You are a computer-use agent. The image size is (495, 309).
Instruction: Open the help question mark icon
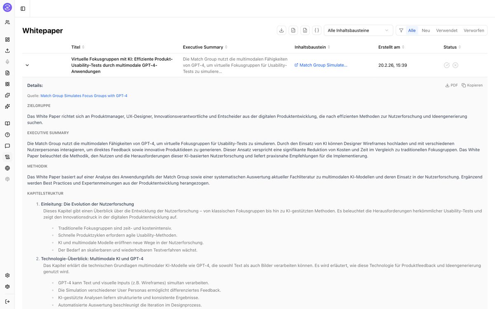(7, 135)
